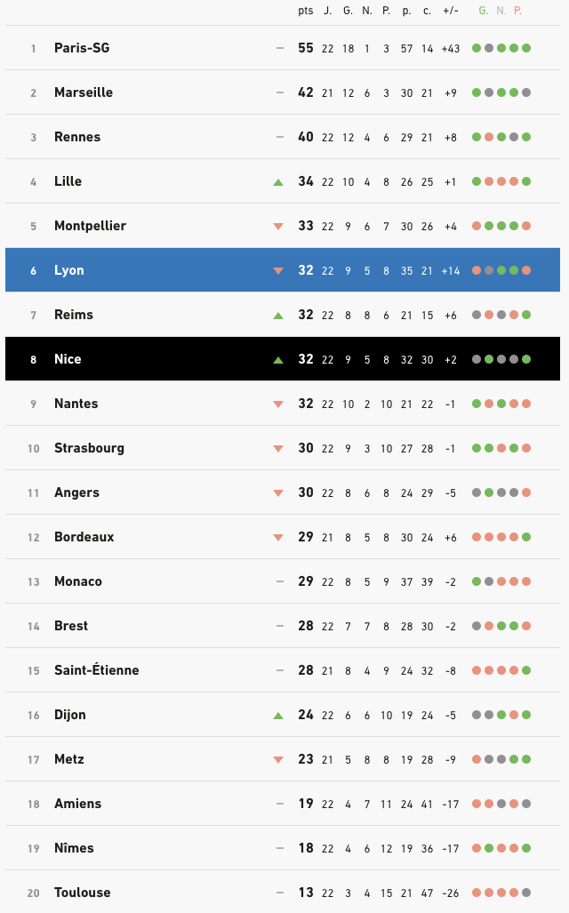This screenshot has width=569, height=913.
Task: Click Paris-SG's first green form dot
Action: pyautogui.click(x=477, y=48)
